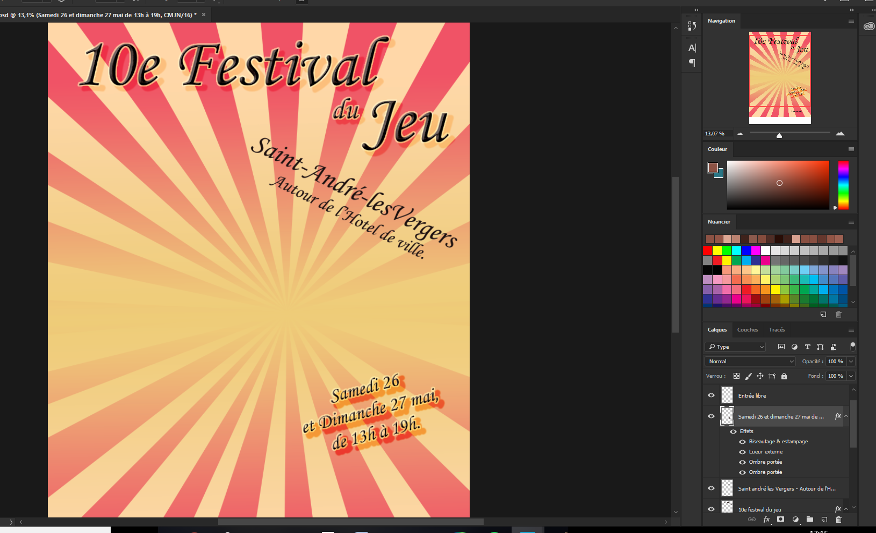This screenshot has width=876, height=533.
Task: Delete swatch button in Nuancier panel
Action: [x=839, y=314]
